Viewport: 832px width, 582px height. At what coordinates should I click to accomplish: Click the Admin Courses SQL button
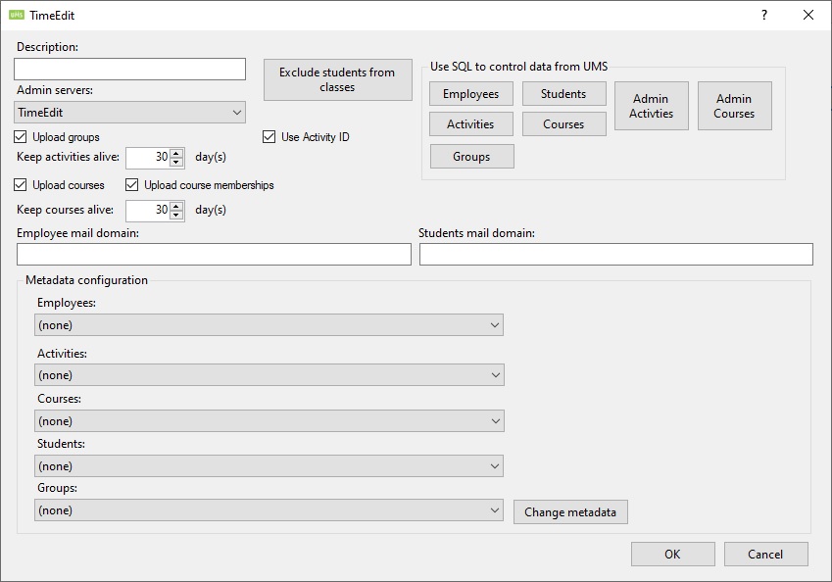tap(734, 106)
